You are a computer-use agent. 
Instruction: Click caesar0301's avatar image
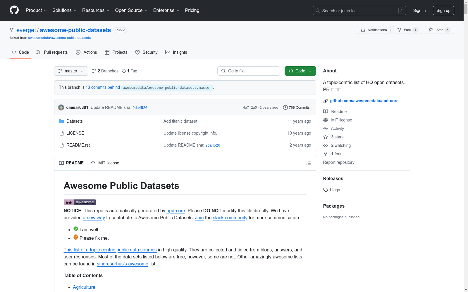point(61,107)
